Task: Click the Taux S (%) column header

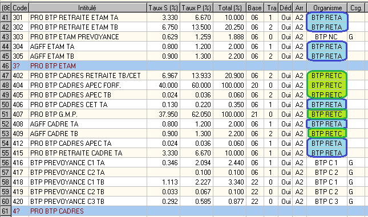Action: 163,8
